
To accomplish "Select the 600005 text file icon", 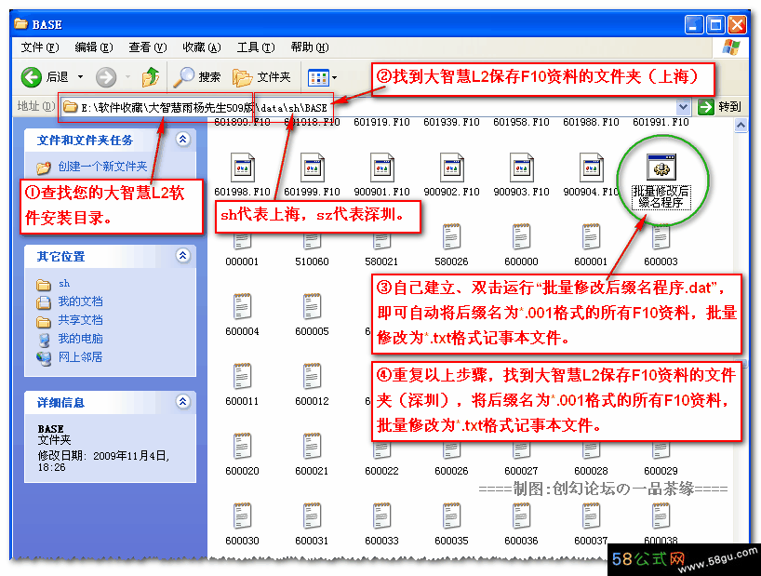I will [312, 307].
